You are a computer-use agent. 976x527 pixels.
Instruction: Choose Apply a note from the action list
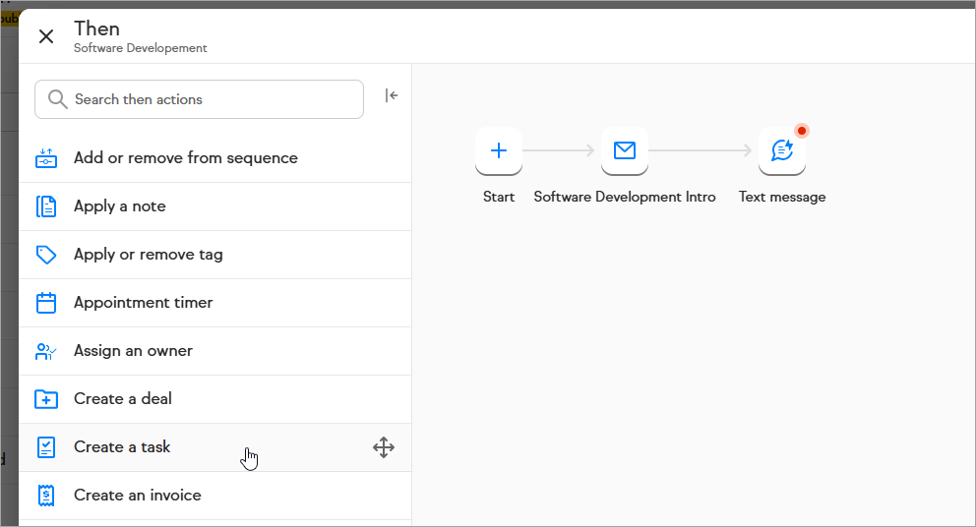click(x=120, y=206)
